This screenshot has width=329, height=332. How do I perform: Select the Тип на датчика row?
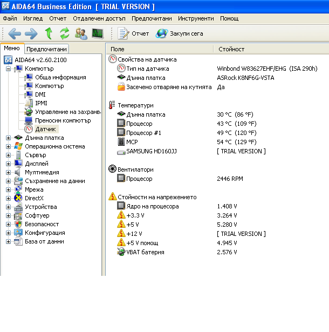(217, 69)
